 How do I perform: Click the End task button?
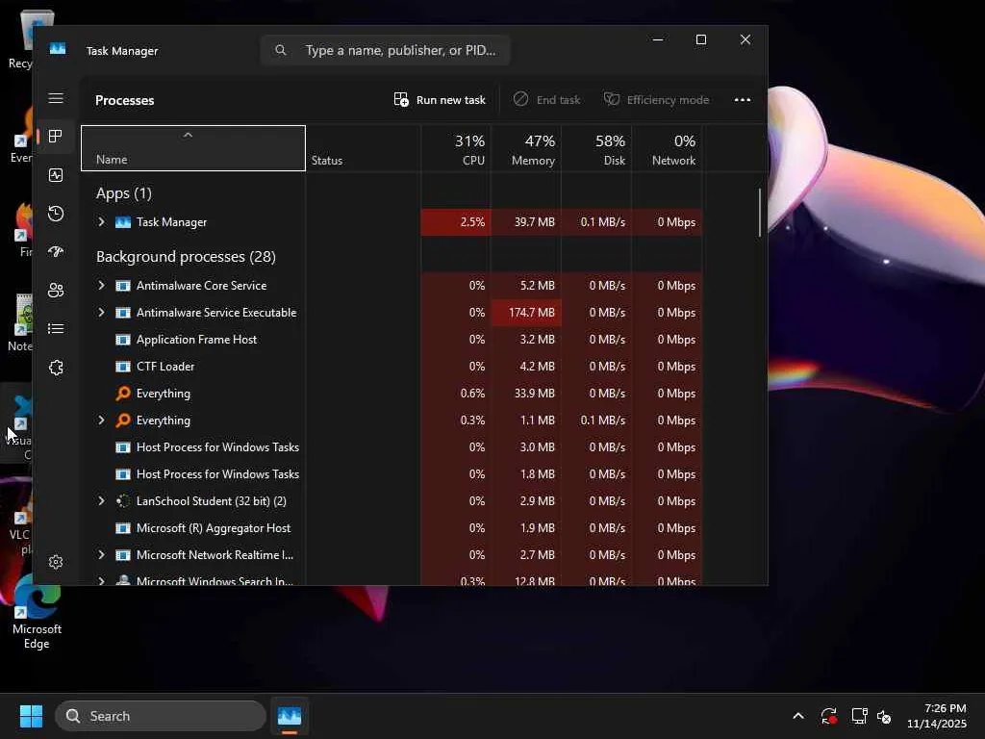point(546,100)
